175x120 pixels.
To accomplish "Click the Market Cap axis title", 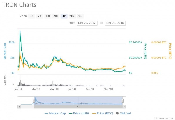I will (x=5, y=51).
